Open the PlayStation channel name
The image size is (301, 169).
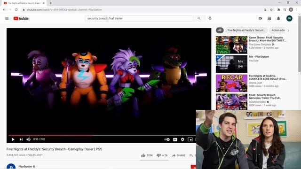(25, 167)
